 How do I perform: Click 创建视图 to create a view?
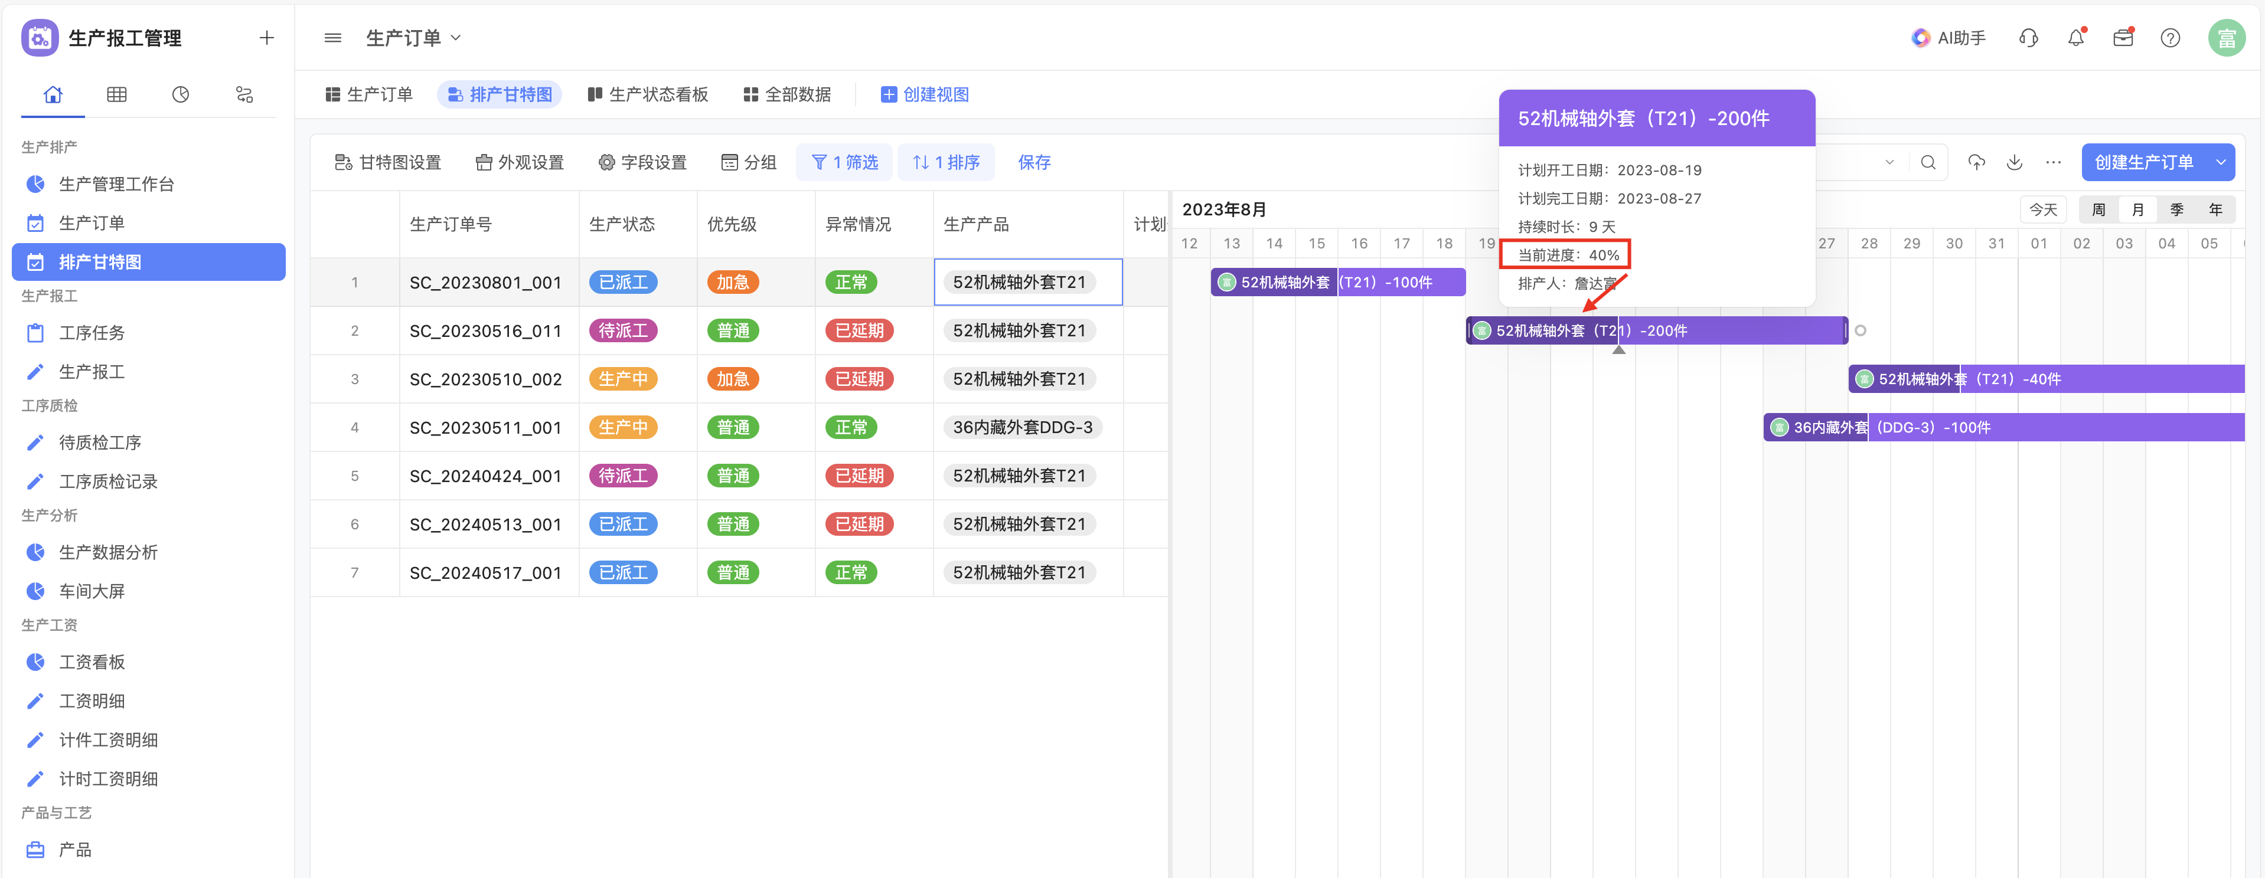click(x=925, y=95)
